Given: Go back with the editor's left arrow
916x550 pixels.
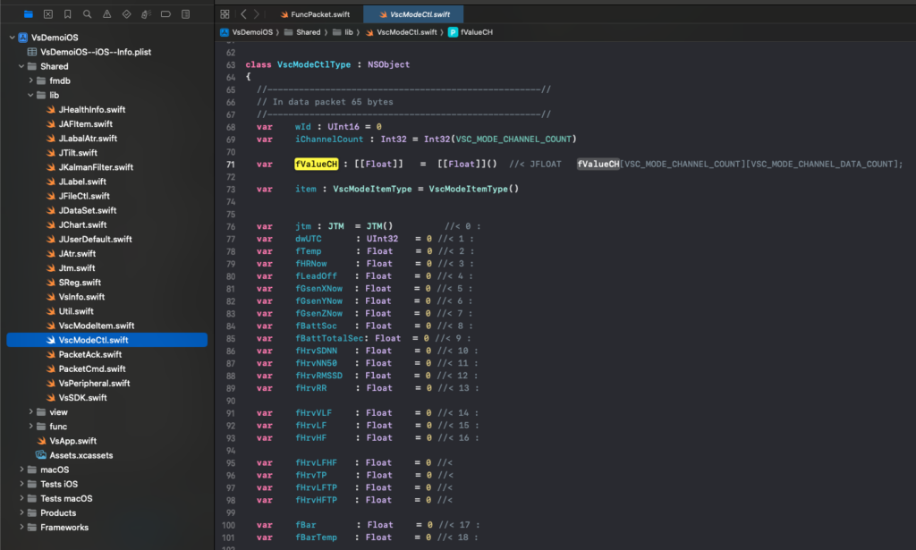Looking at the screenshot, I should (243, 14).
